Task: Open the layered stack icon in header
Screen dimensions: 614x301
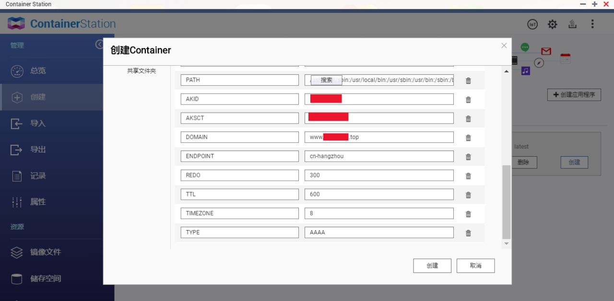Action: coord(572,24)
